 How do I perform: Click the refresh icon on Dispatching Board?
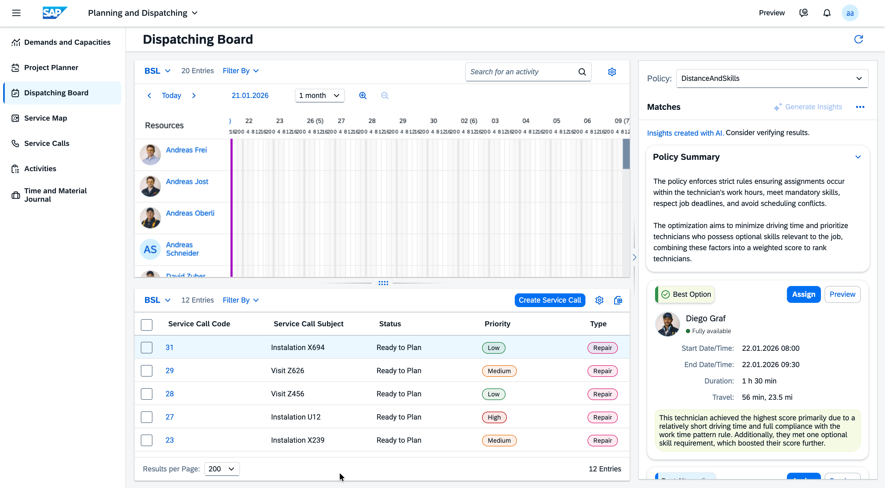(x=858, y=39)
